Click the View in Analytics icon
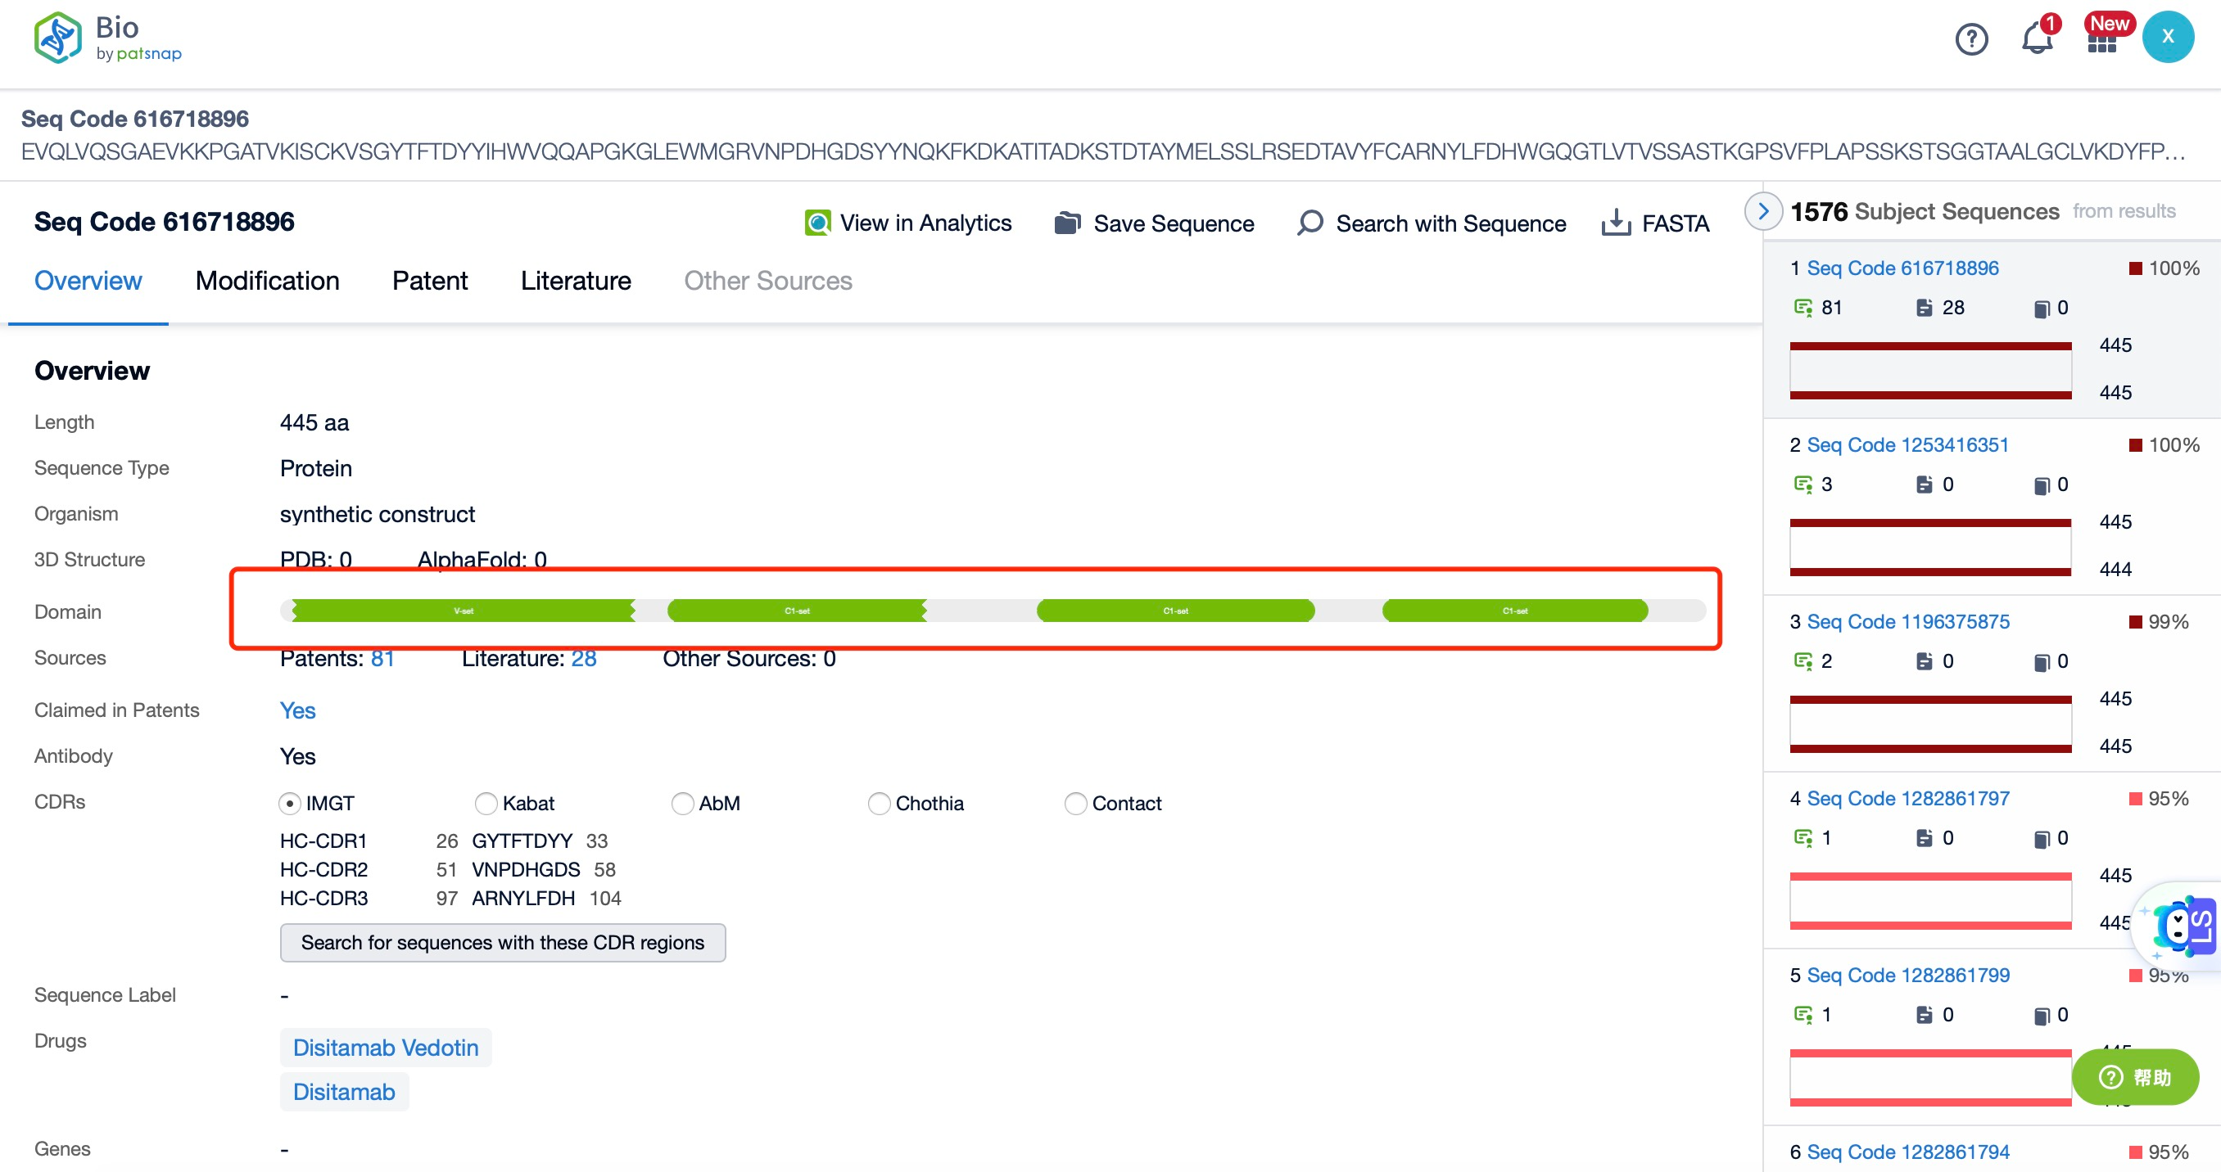2221x1172 pixels. tap(816, 223)
